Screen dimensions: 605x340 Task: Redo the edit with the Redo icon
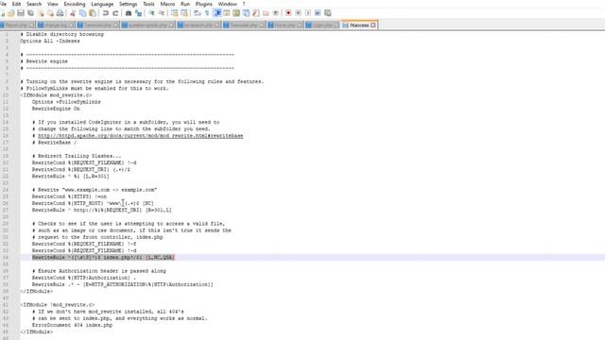point(115,13)
